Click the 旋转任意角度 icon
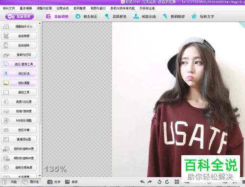The height and width of the screenshot is (187, 245). [x=6, y=167]
